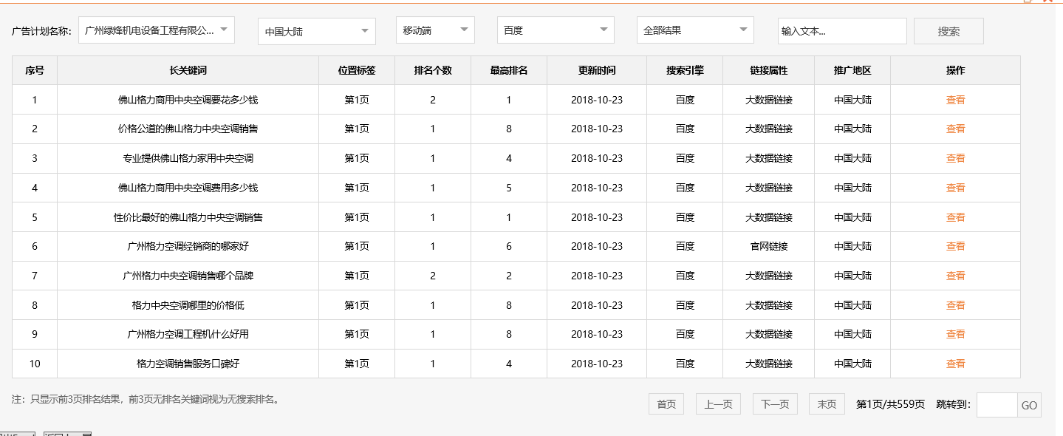Click the red close icon at top right
Screen dimensions: 1063x436
click(1052, 2)
